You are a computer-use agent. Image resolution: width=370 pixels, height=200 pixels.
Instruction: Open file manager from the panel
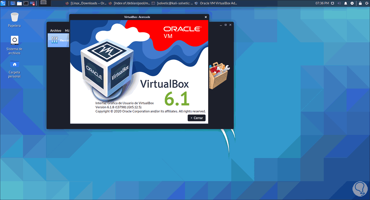[x=19, y=3]
